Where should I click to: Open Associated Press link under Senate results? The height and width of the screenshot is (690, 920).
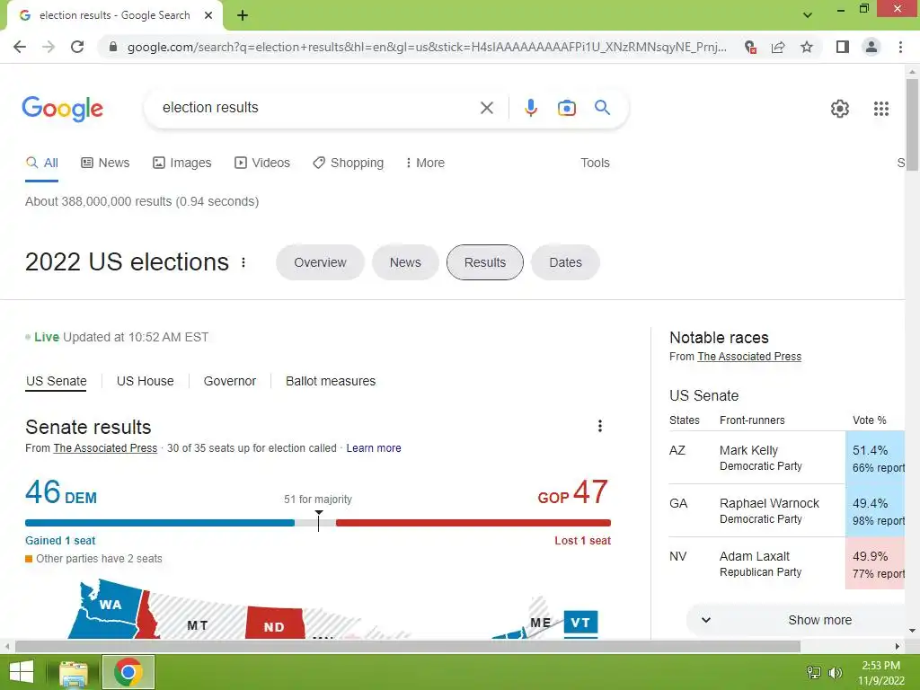click(105, 448)
